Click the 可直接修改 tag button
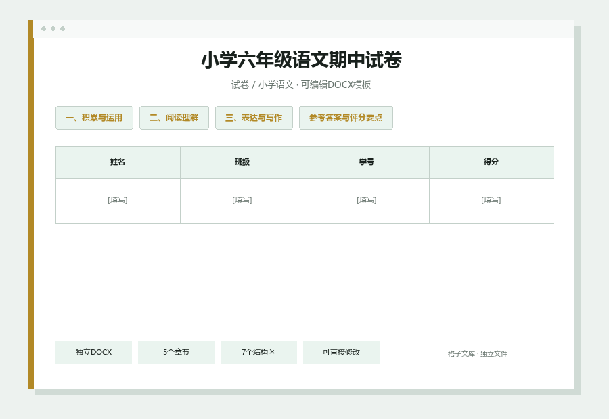Viewport: 609px width, 419px height. tap(342, 352)
